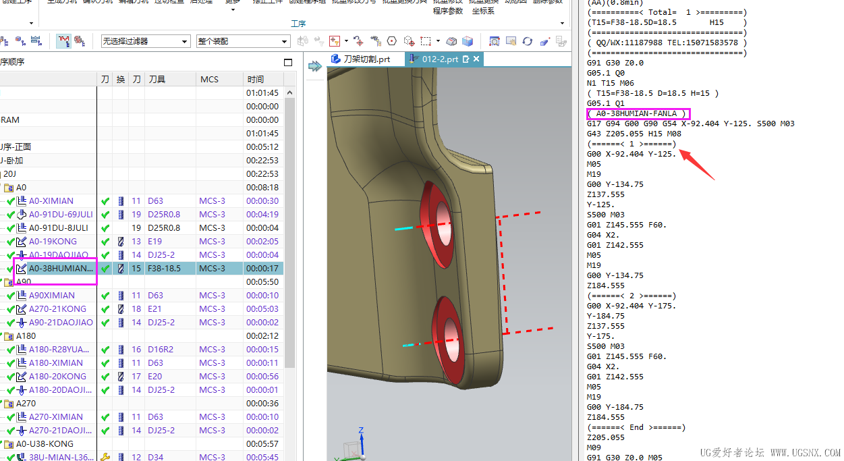Select the A270-21KONG operation
Screen dimensions: 844x461
tap(57, 308)
